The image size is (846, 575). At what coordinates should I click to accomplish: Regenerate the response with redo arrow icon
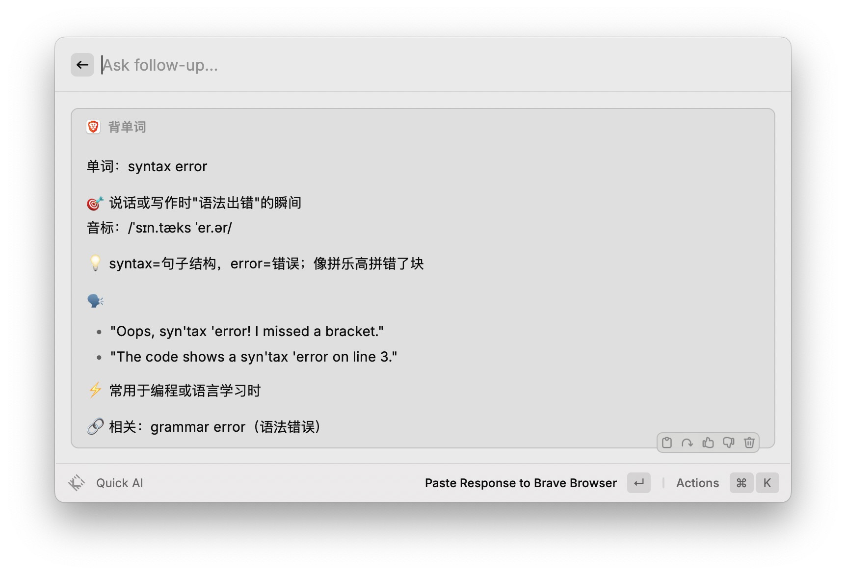click(687, 443)
